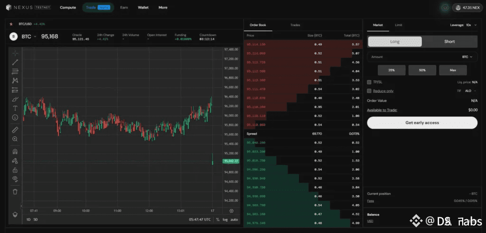Click the USD balance link
Viewport: 486px width, 233px height.
(370, 221)
